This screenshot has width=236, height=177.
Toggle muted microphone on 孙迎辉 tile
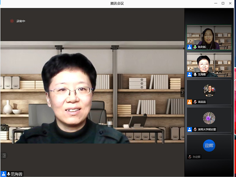(190, 157)
